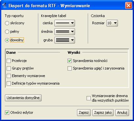
Task: Click the Typ raportu label
Action: (x=14, y=16)
